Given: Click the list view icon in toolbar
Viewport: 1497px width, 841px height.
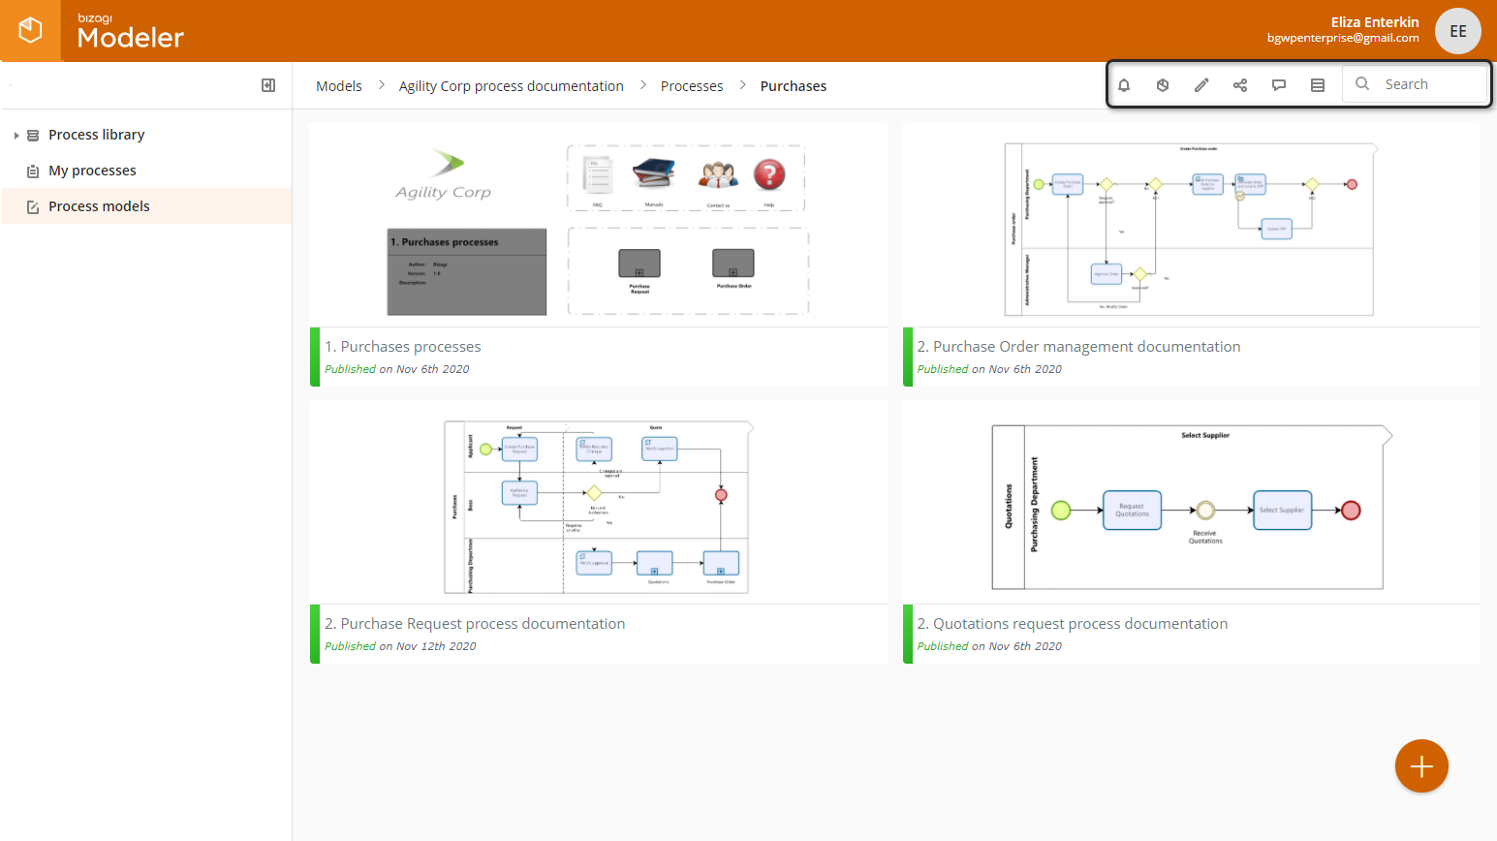Looking at the screenshot, I should [x=1318, y=85].
